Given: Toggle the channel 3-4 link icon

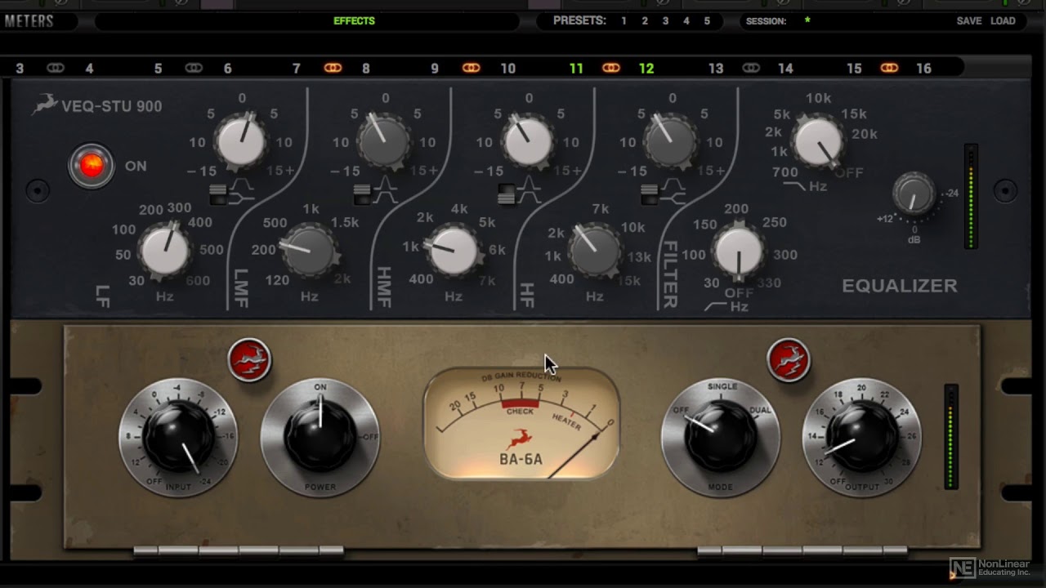Looking at the screenshot, I should point(55,68).
